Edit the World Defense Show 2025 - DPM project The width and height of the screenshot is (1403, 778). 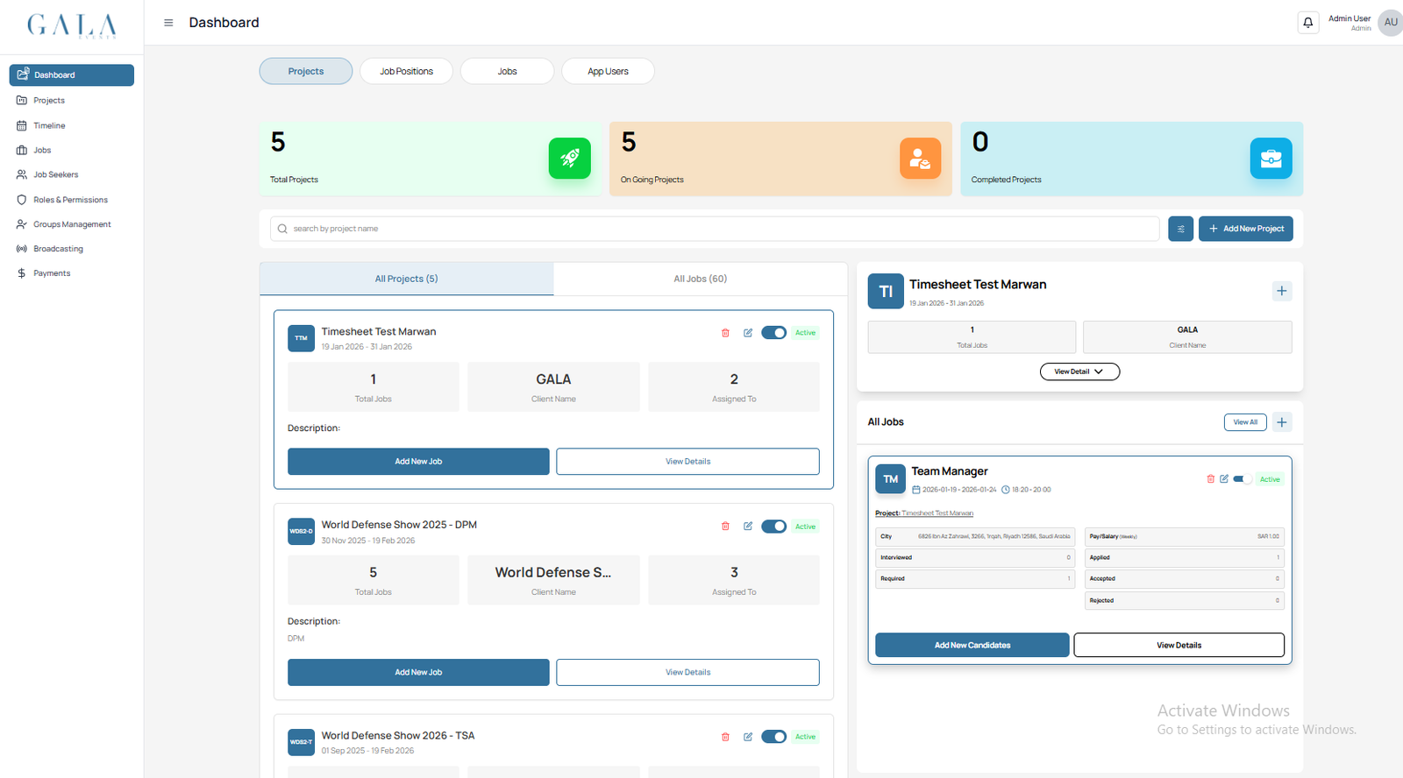click(748, 527)
